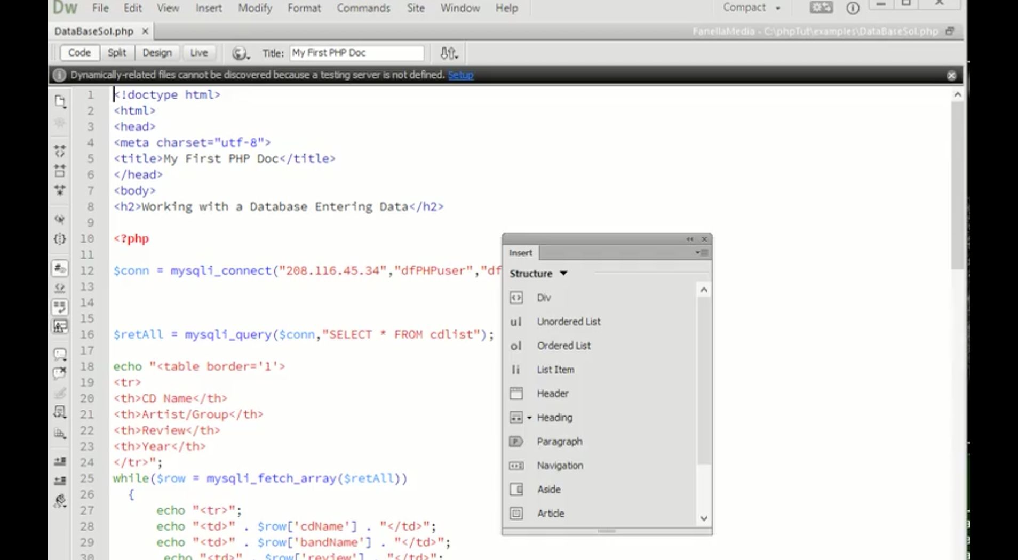Open the Format Source Code icon
Image resolution: width=1018 pixels, height=560 pixels.
pos(60,501)
